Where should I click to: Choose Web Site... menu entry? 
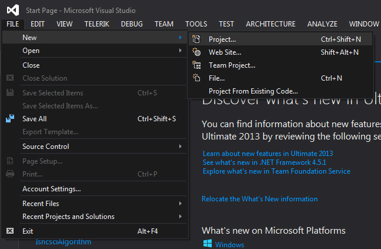[280, 52]
